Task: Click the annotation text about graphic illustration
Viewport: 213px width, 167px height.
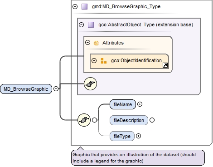Action: click(x=134, y=157)
